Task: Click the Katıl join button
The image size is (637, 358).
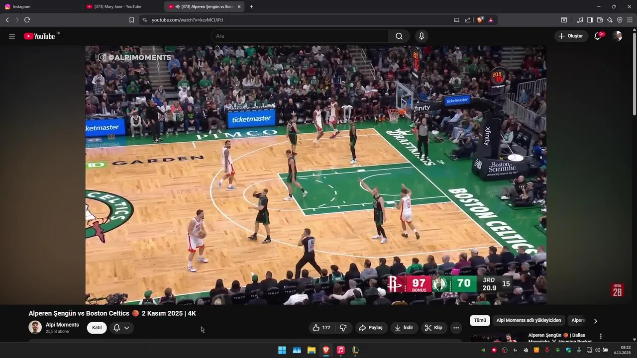Action: tap(97, 328)
